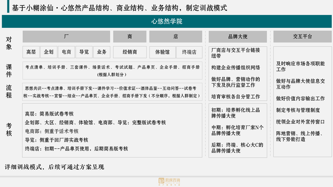Click the text 做好品牌、营销动作的下发及执行监督工作

tap(236, 82)
